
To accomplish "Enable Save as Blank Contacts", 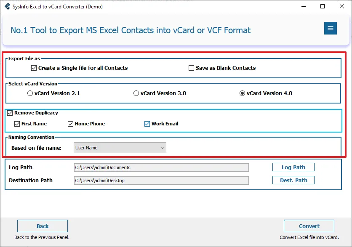I will 192,68.
